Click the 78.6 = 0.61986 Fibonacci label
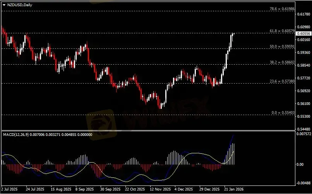This screenshot has width=312, height=194. click(x=282, y=9)
